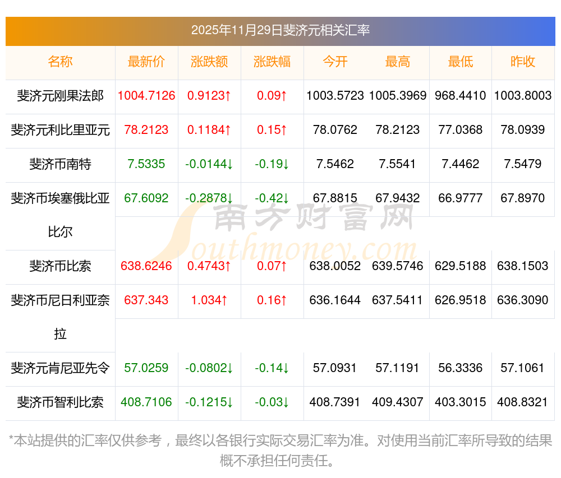
Task: Click latest price 638.6246
Action: click(146, 266)
